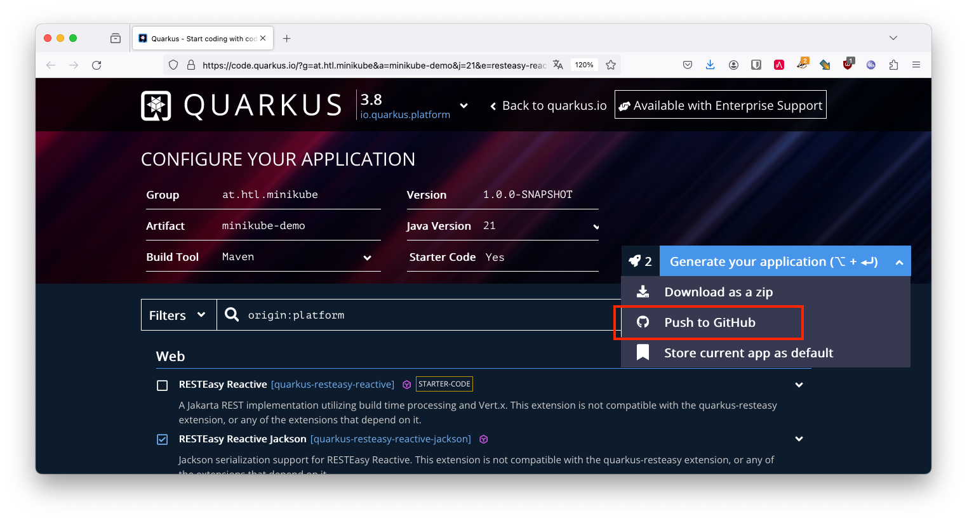The height and width of the screenshot is (521, 967).
Task: Switch to the Quarkus browser tab
Action: [x=203, y=38]
